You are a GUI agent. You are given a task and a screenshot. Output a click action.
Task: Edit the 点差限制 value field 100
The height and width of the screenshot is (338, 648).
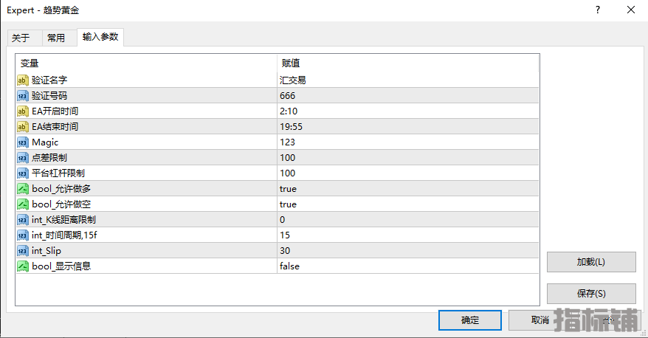(408, 158)
